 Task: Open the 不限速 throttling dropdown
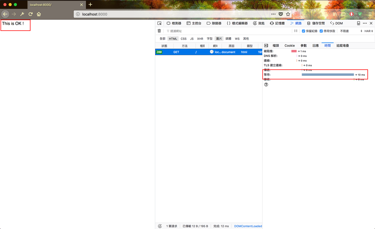(x=351, y=31)
